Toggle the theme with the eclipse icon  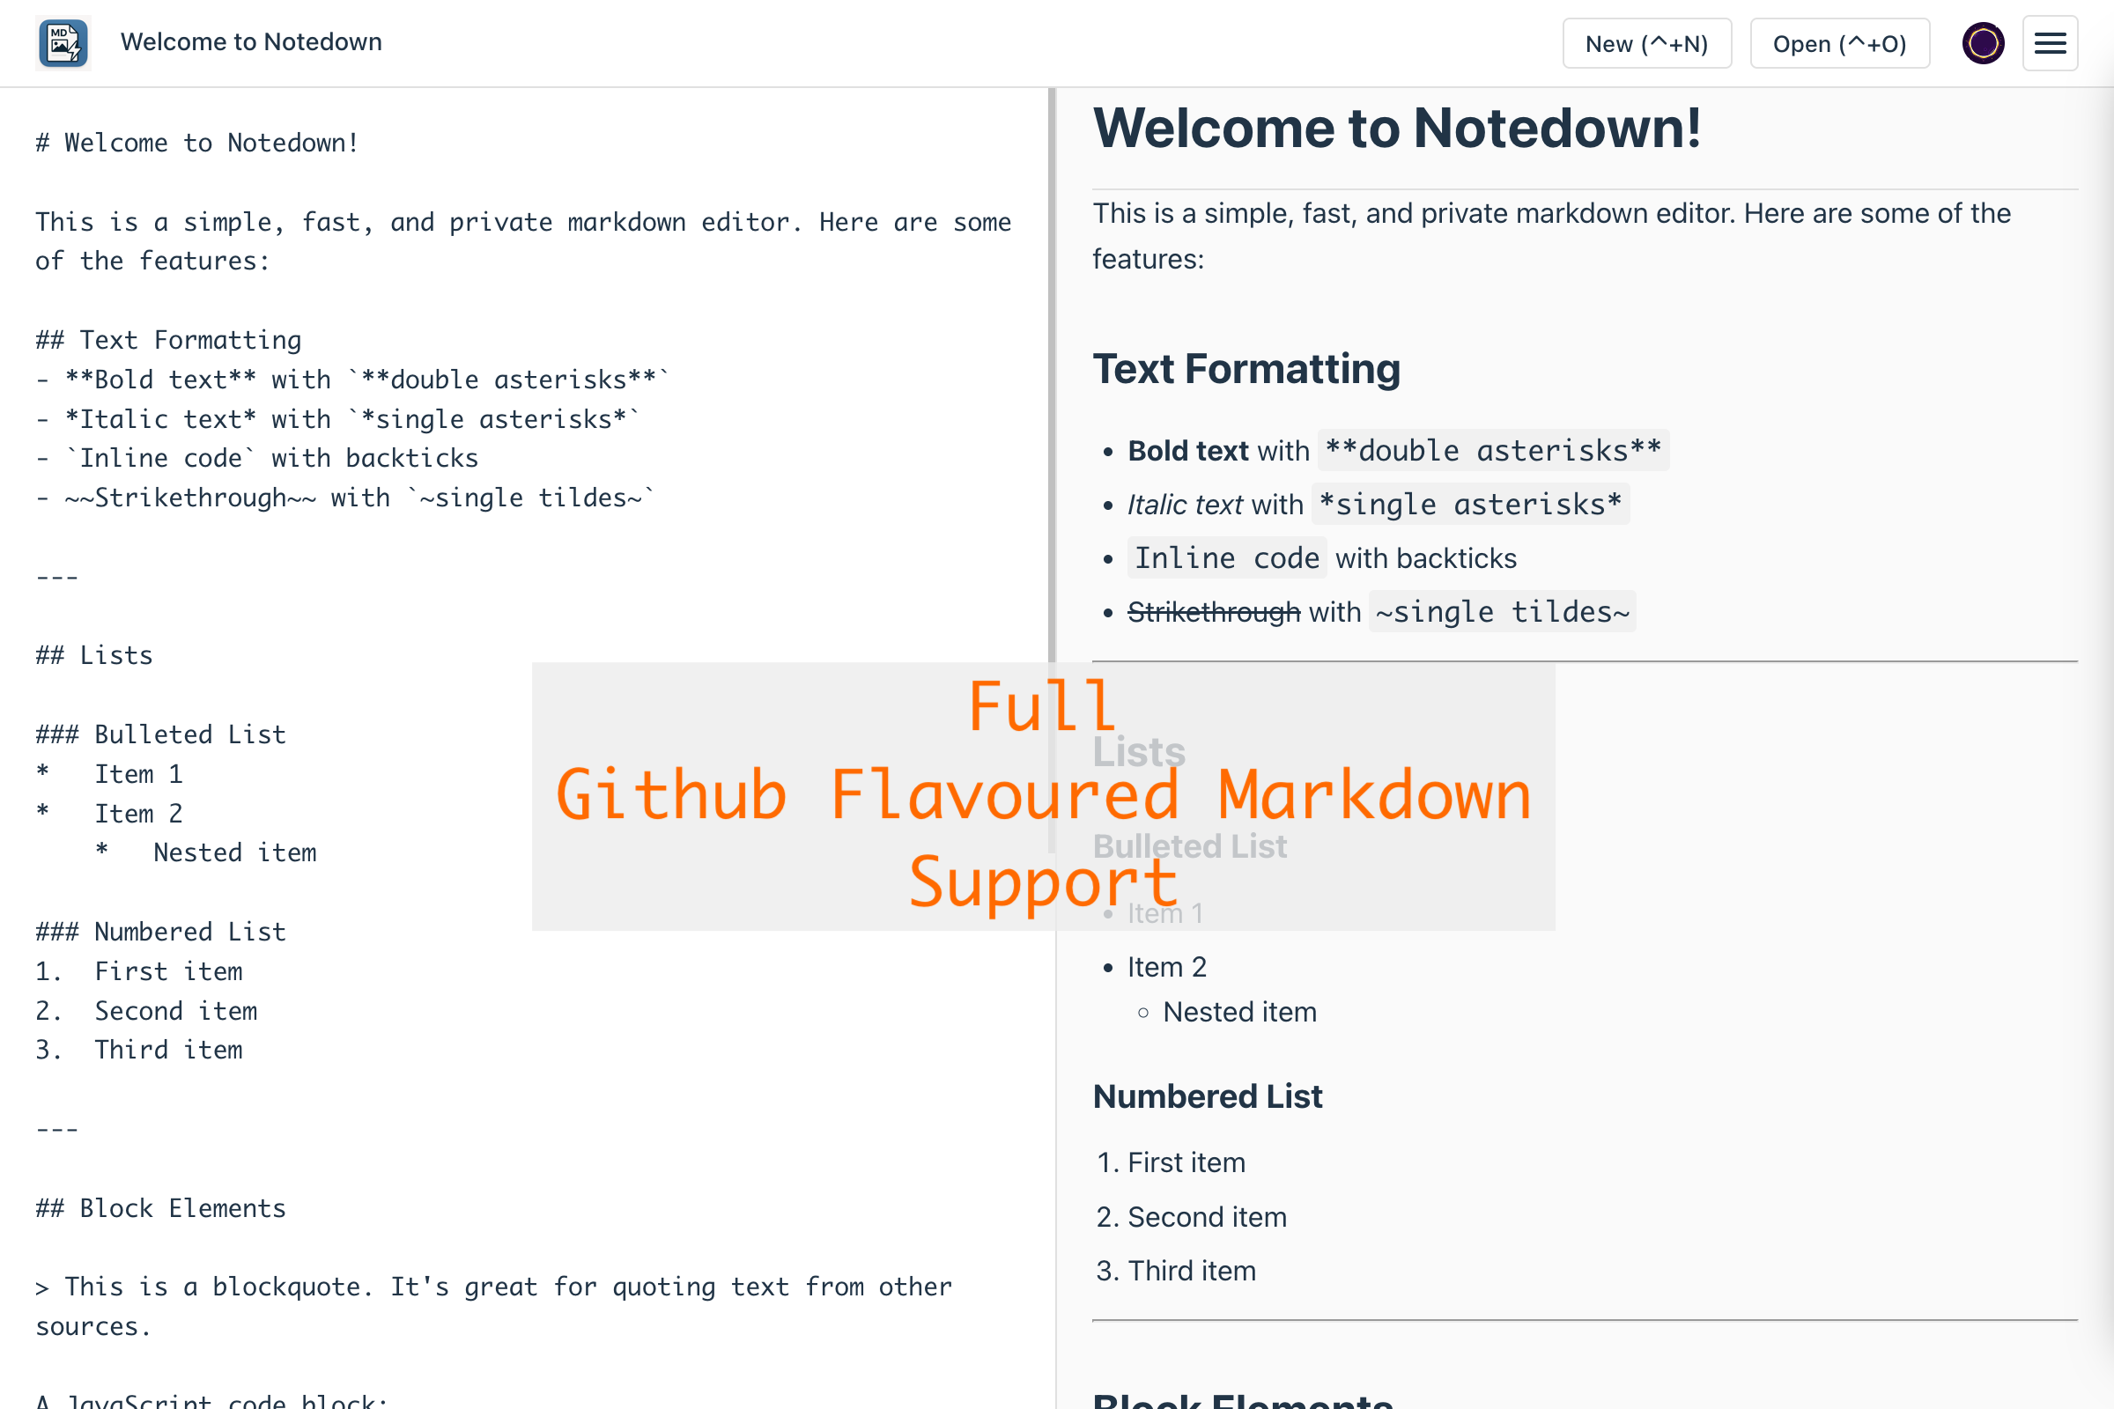click(1983, 42)
